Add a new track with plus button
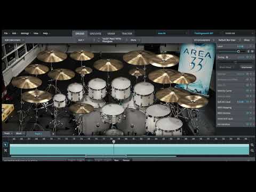Image resolution: width=256 pixels, height=192 pixels. (53, 134)
